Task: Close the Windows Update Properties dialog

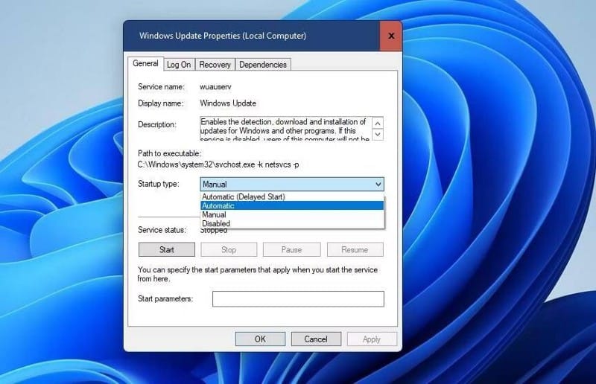Action: click(390, 36)
